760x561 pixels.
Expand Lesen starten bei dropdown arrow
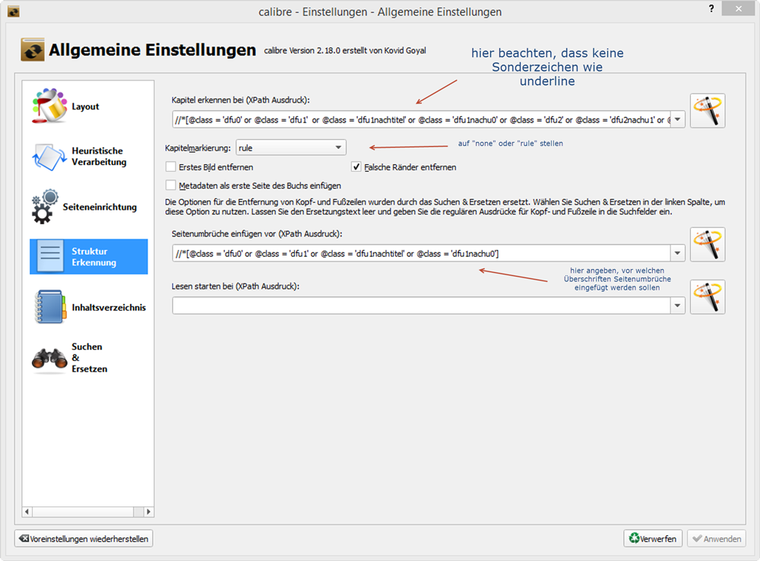point(677,306)
